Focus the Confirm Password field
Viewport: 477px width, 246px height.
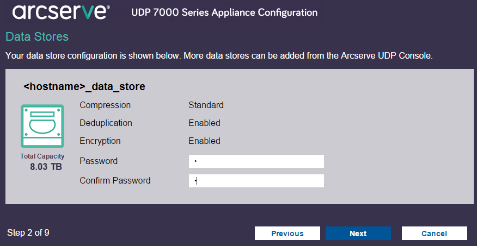click(x=256, y=181)
